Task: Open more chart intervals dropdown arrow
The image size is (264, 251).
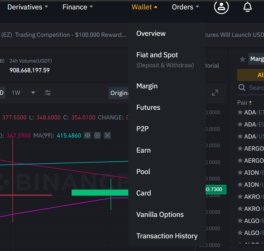Action: point(33,93)
